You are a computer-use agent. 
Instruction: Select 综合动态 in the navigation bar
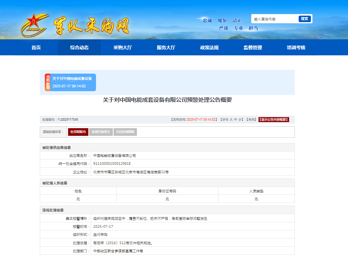79,48
